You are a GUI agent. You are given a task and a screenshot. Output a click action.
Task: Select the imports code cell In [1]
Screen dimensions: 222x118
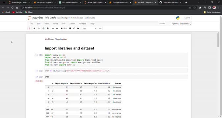116,60
